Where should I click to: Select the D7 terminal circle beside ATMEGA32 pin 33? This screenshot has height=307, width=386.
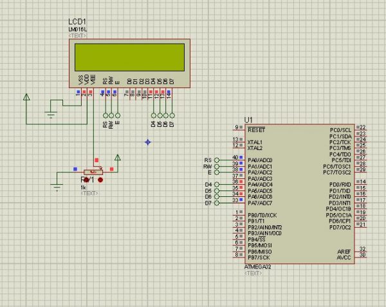[x=217, y=203]
